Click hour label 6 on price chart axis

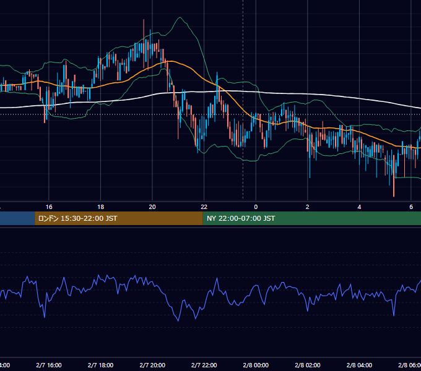tap(411, 207)
